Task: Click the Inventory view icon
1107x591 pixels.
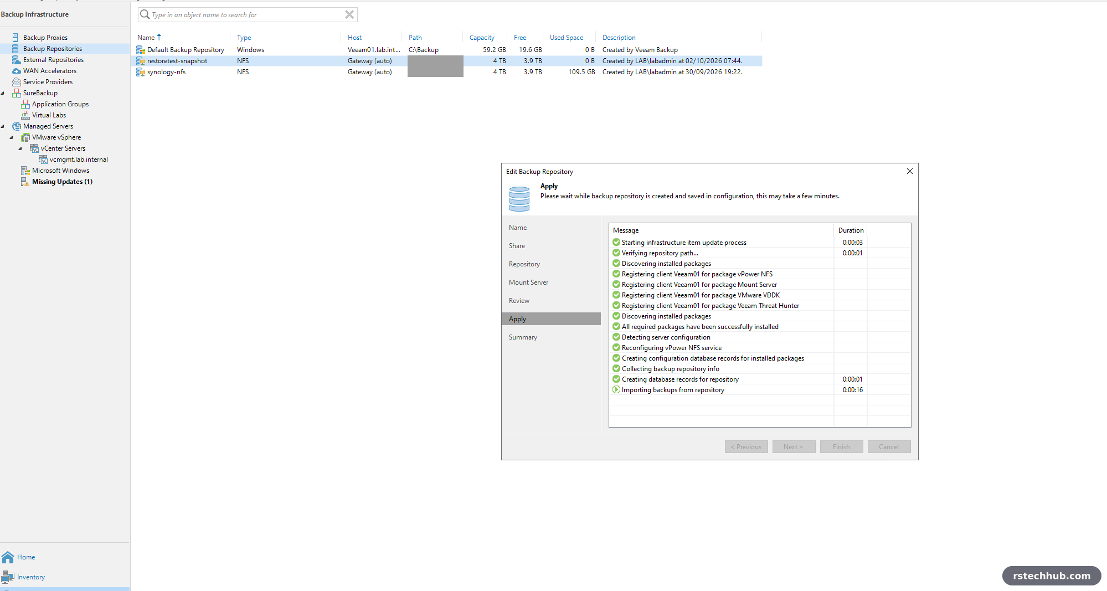Action: [8, 577]
